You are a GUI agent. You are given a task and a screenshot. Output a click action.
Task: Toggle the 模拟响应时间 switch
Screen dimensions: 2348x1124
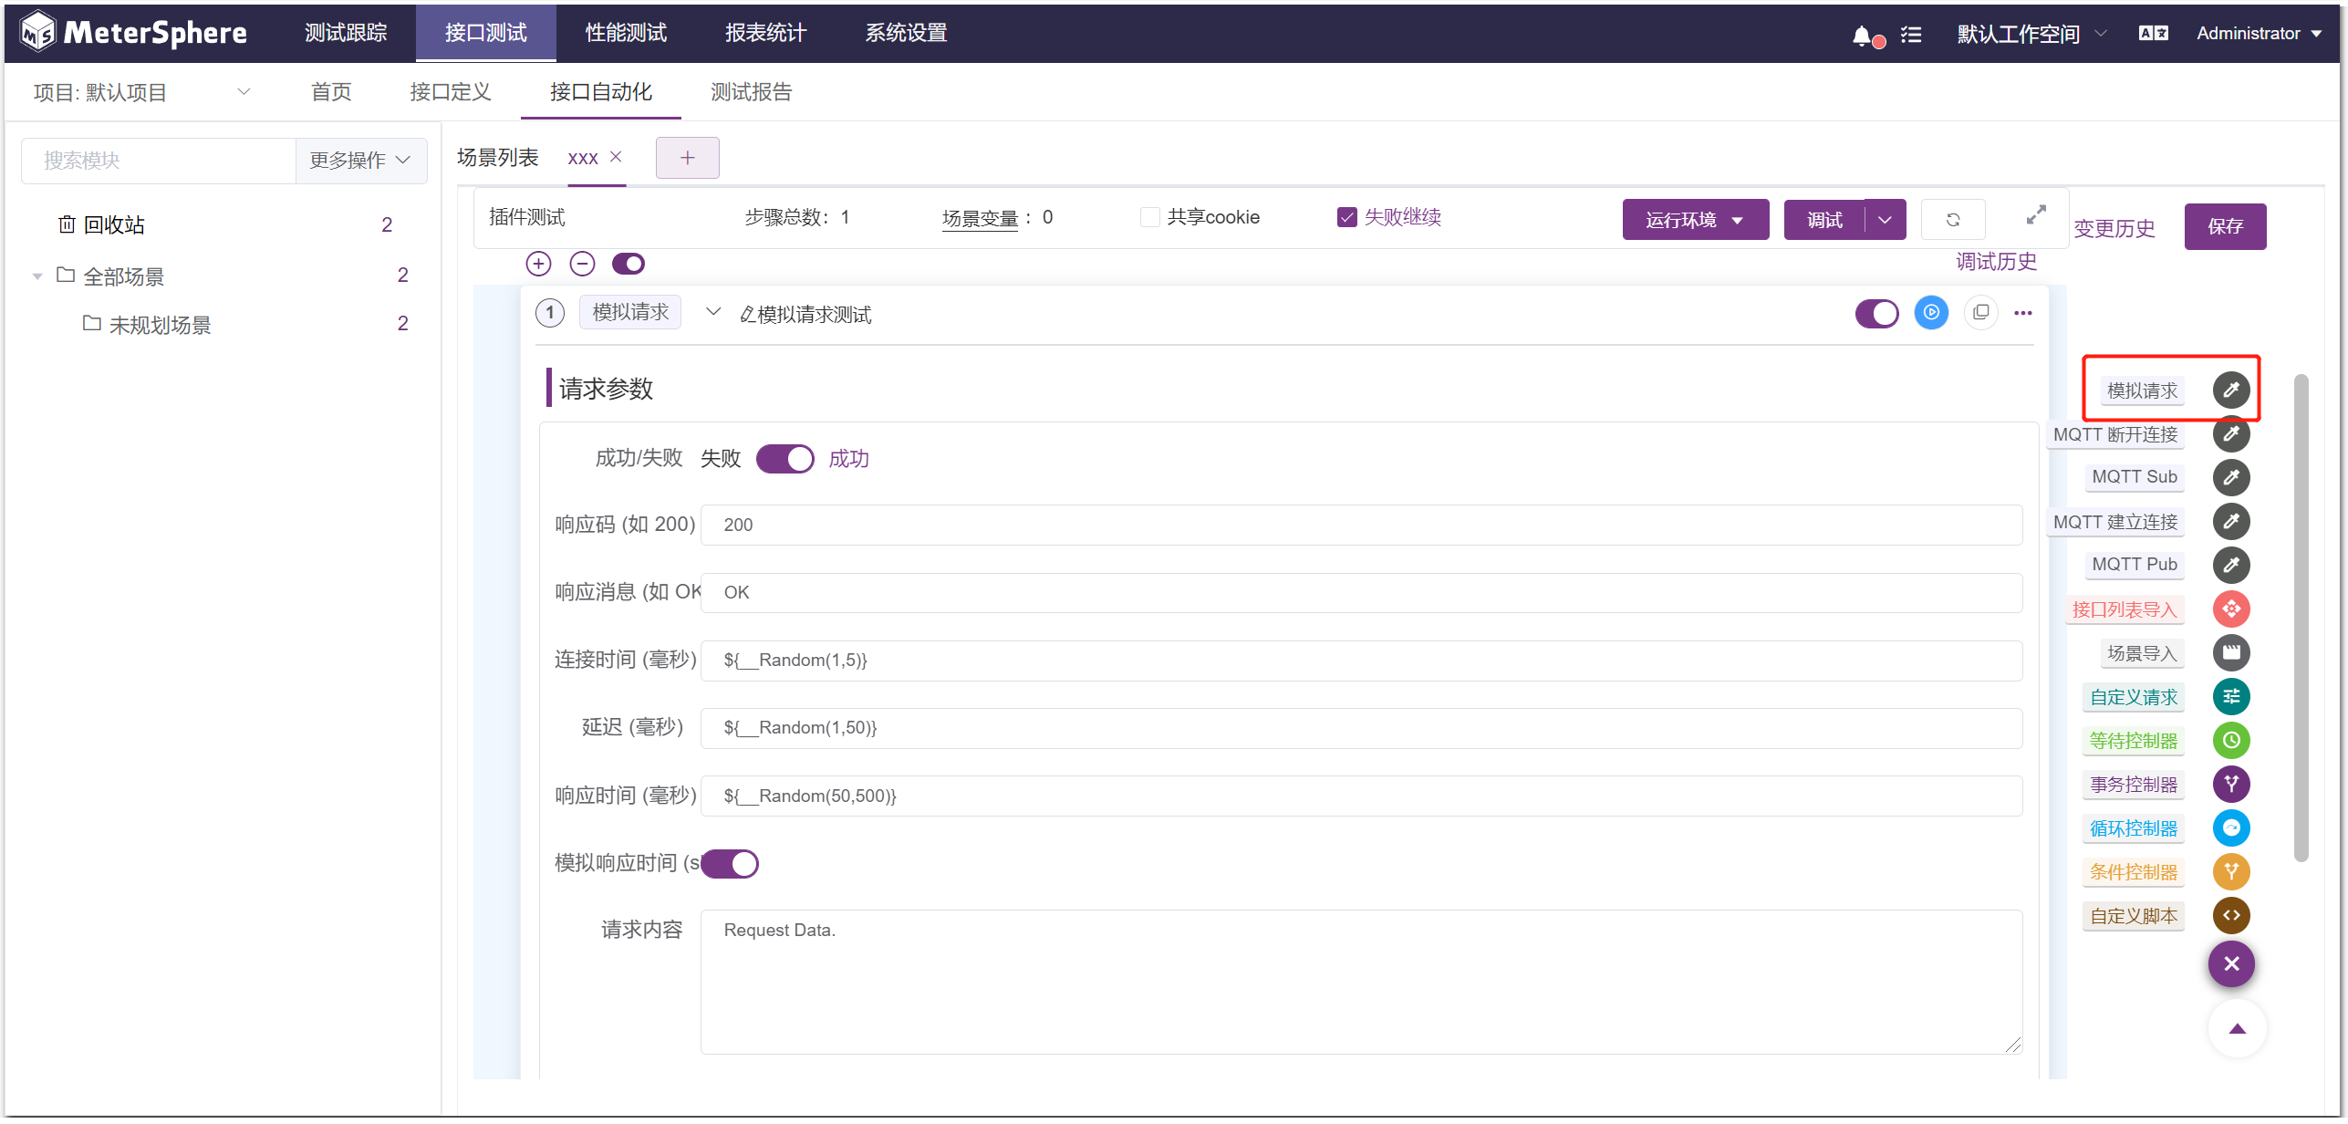(731, 864)
